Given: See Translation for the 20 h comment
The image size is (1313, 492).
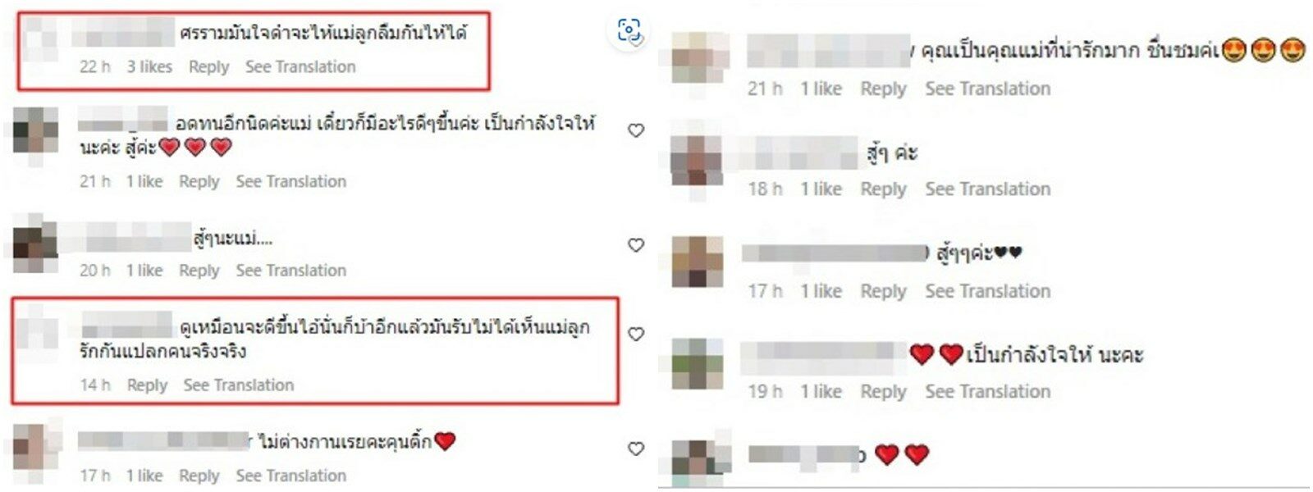Looking at the screenshot, I should coord(291,271).
